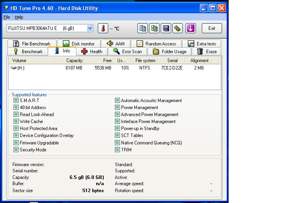Sort by Capacity column header

click(70, 61)
